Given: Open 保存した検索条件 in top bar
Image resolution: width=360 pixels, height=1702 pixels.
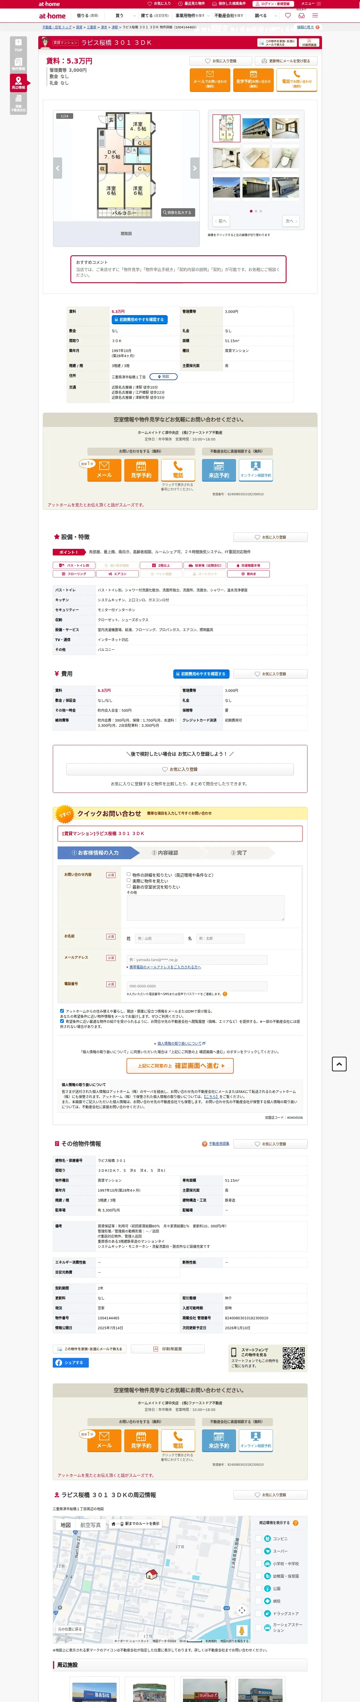Looking at the screenshot, I should (x=230, y=3).
